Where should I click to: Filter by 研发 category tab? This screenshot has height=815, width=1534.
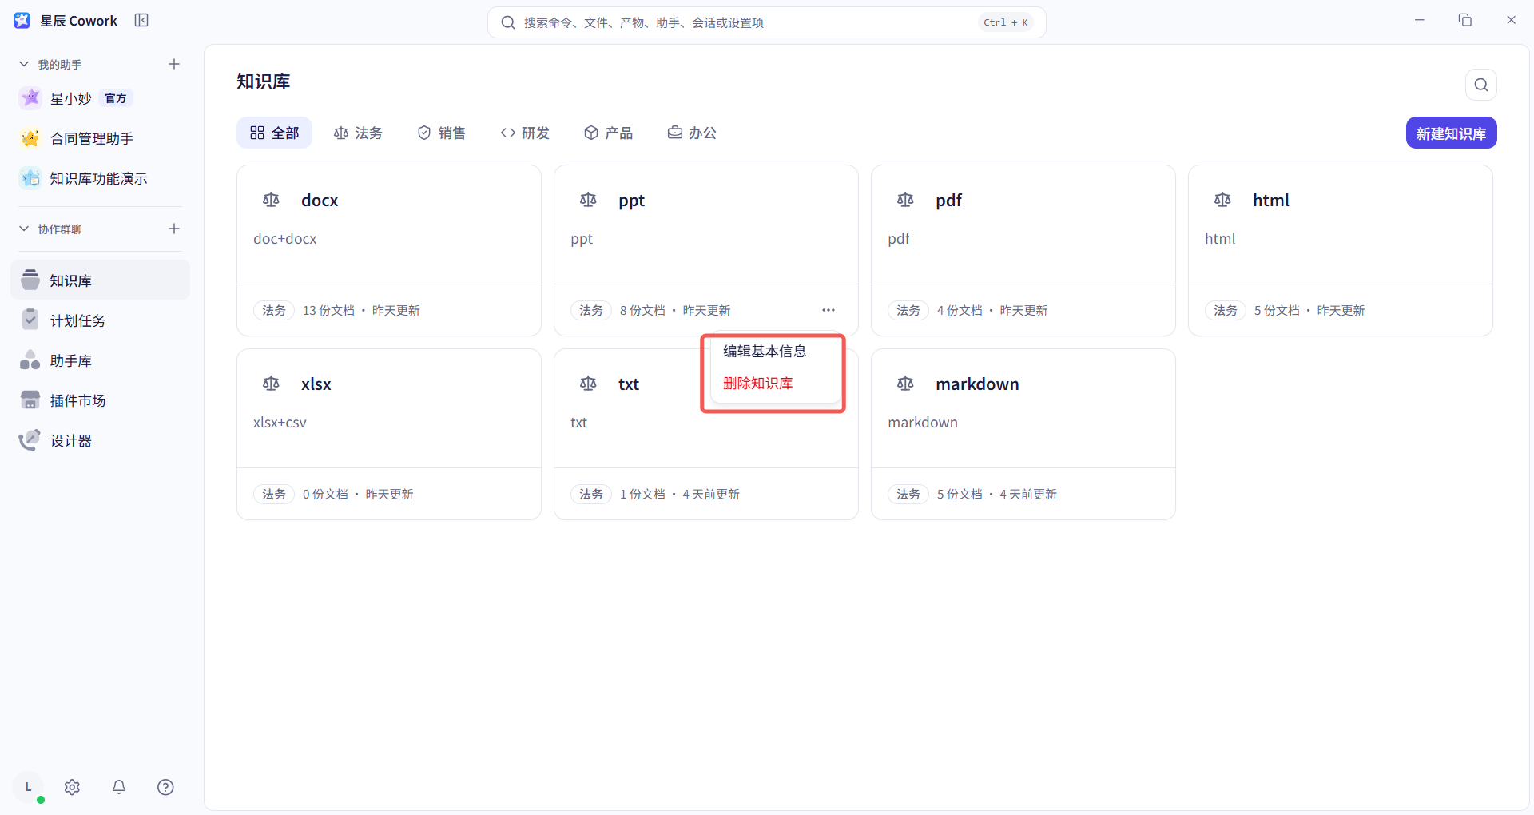(525, 133)
